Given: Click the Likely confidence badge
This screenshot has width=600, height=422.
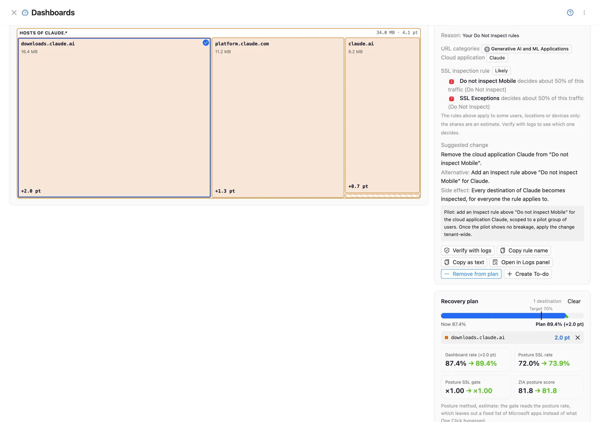Looking at the screenshot, I should [501, 71].
